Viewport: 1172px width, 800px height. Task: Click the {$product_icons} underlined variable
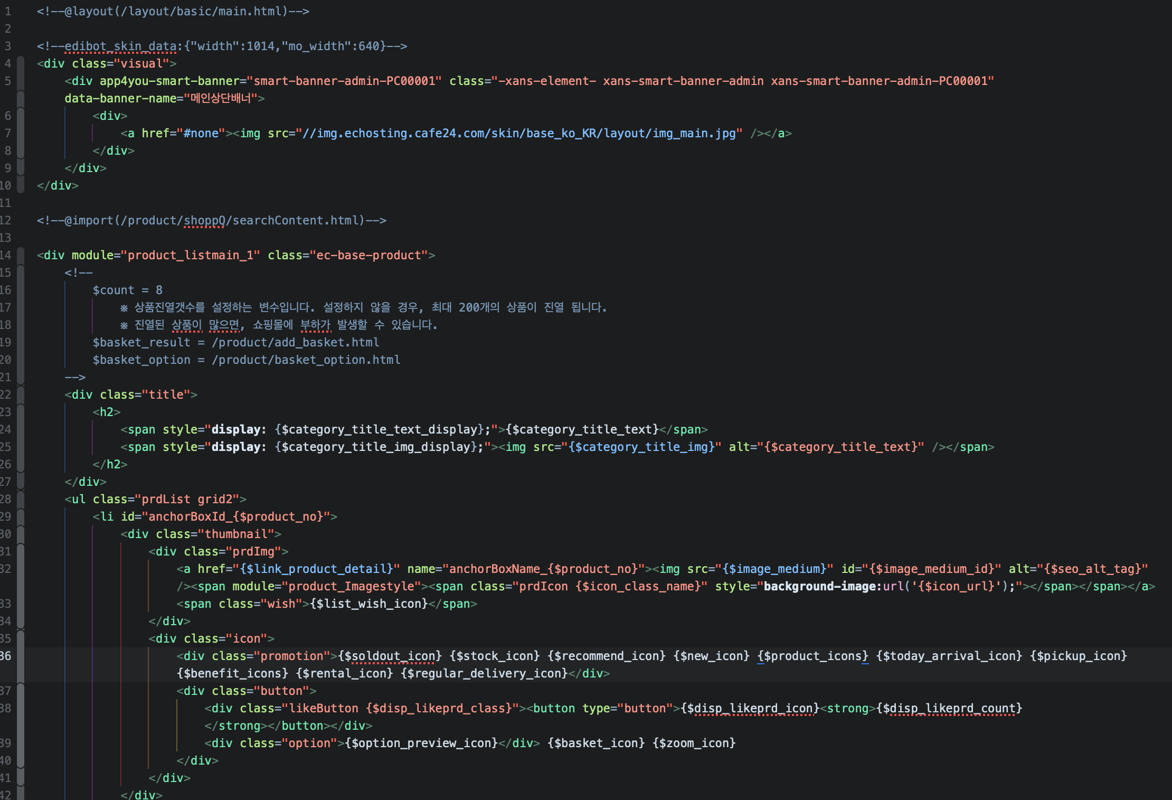click(x=813, y=656)
